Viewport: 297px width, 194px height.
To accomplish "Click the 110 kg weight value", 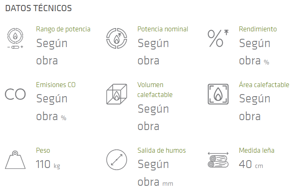I will click(x=48, y=165).
